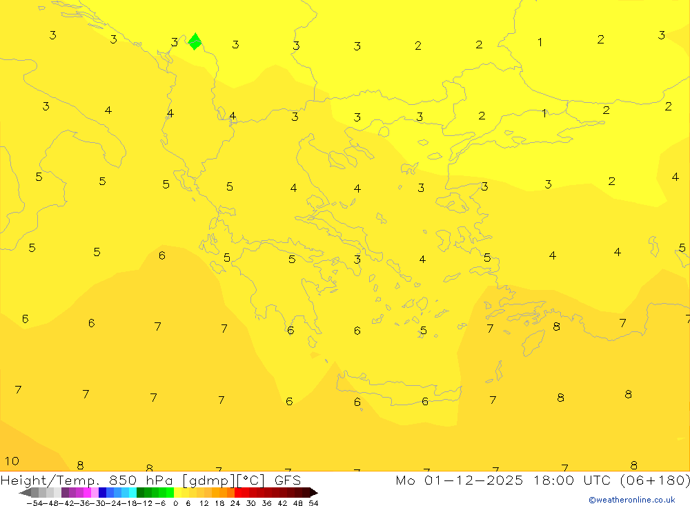This screenshot has width=690, height=506.
Task: Click the '-6' label on the color scale
Action: coord(160,503)
